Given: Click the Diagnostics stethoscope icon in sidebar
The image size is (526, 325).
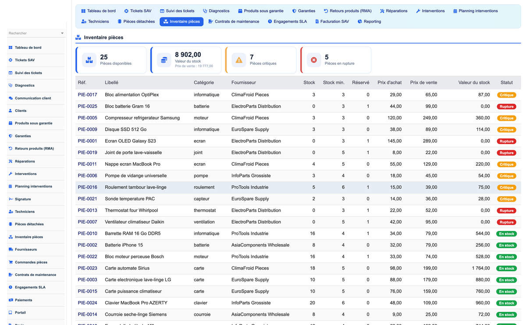Looking at the screenshot, I should click(11, 86).
